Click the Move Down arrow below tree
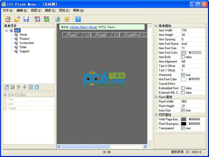209x157 pixels. click(24, 87)
